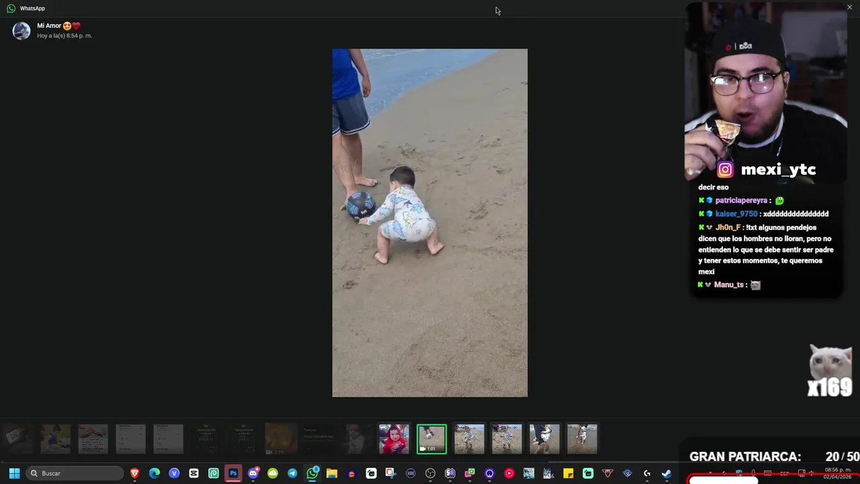Open the thumbnail right after the 1:01 video

pyautogui.click(x=469, y=439)
